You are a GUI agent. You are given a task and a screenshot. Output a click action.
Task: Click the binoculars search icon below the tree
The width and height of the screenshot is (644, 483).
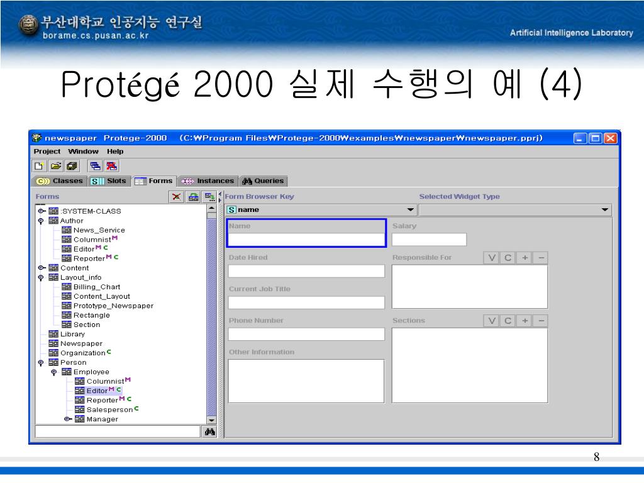pos(210,431)
